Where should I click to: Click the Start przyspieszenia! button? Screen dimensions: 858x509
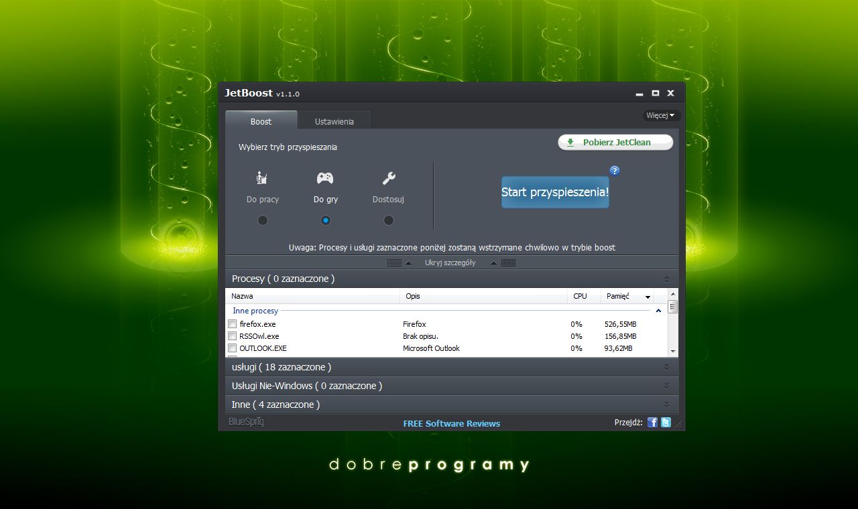555,192
